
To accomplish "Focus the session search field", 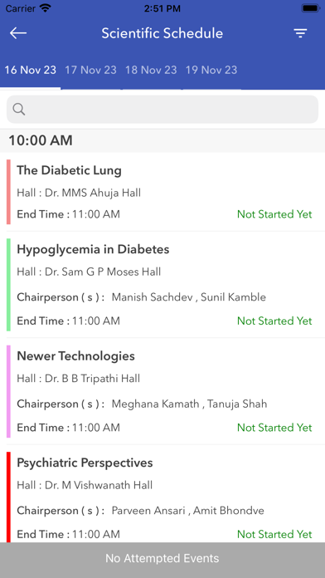I will coord(162,109).
